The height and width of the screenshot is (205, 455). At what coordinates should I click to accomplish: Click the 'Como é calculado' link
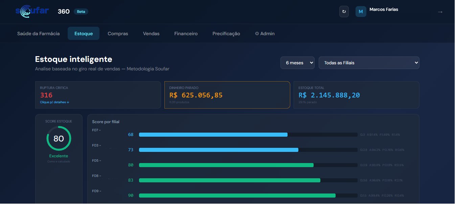tap(59, 161)
